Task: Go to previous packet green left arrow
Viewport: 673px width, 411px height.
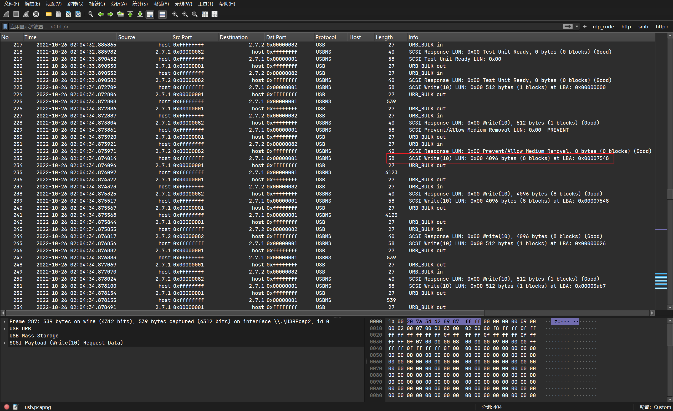Action: (100, 14)
